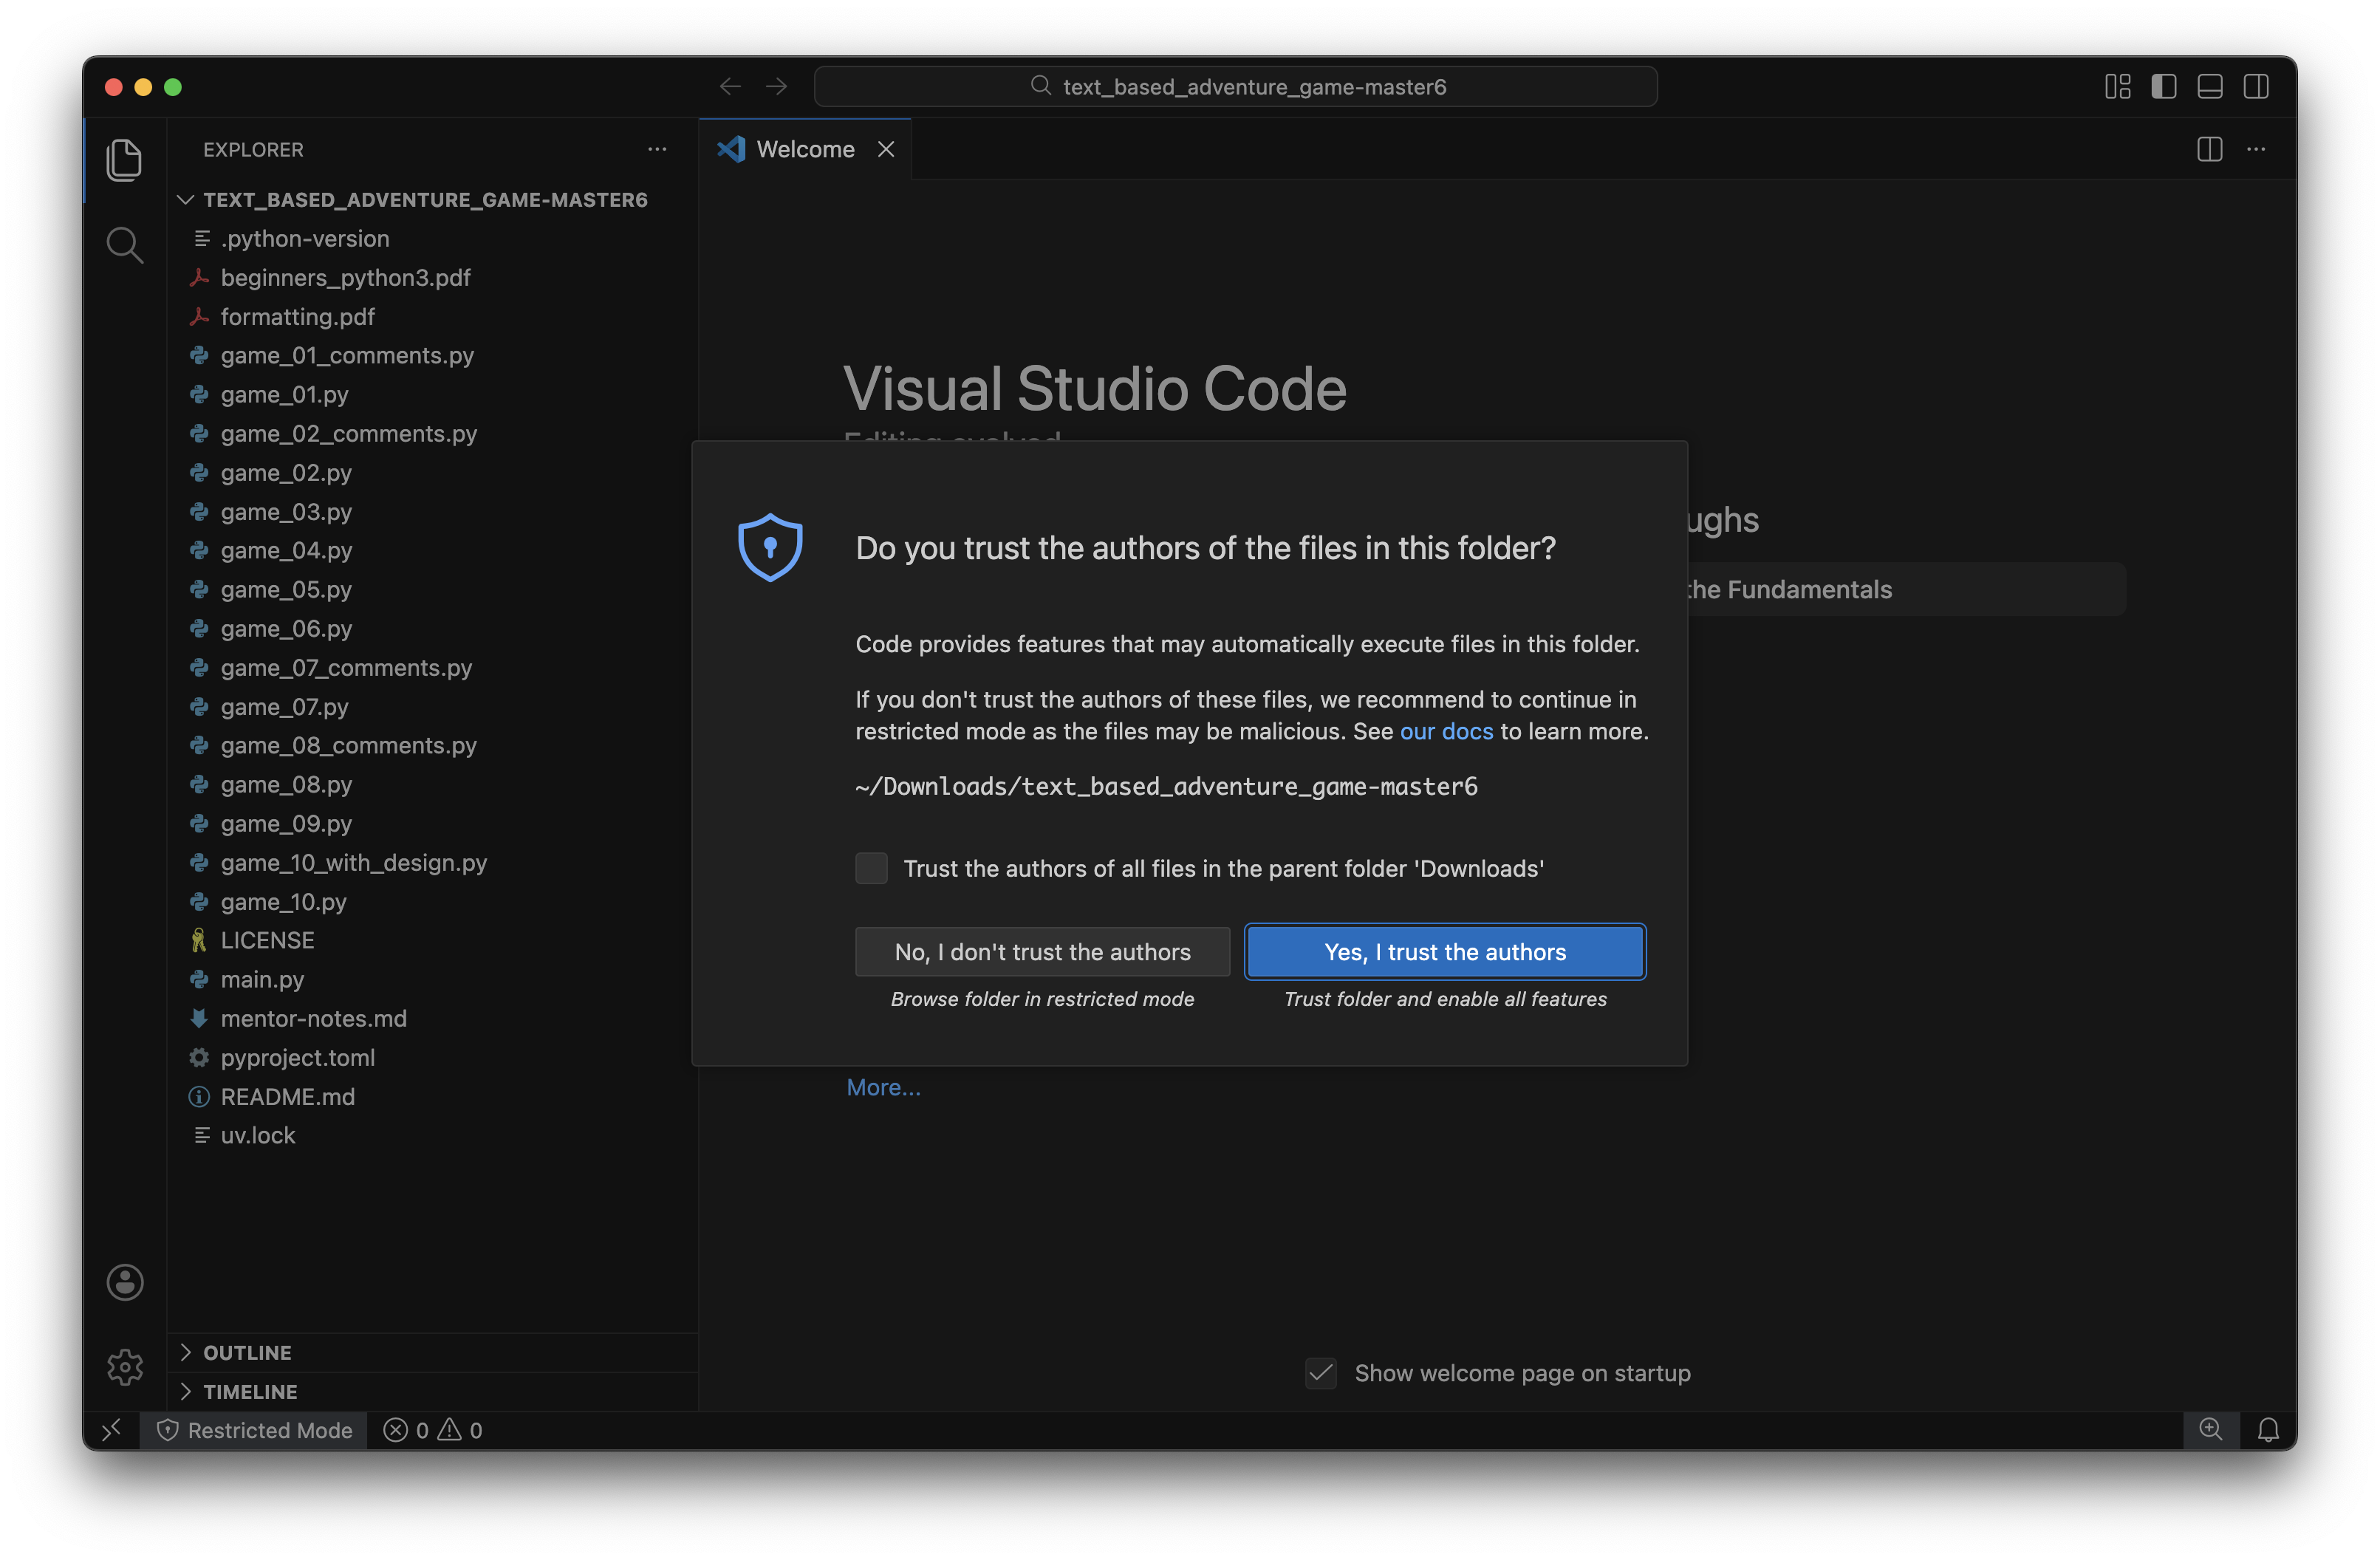Open game_09.py file

pos(432,824)
